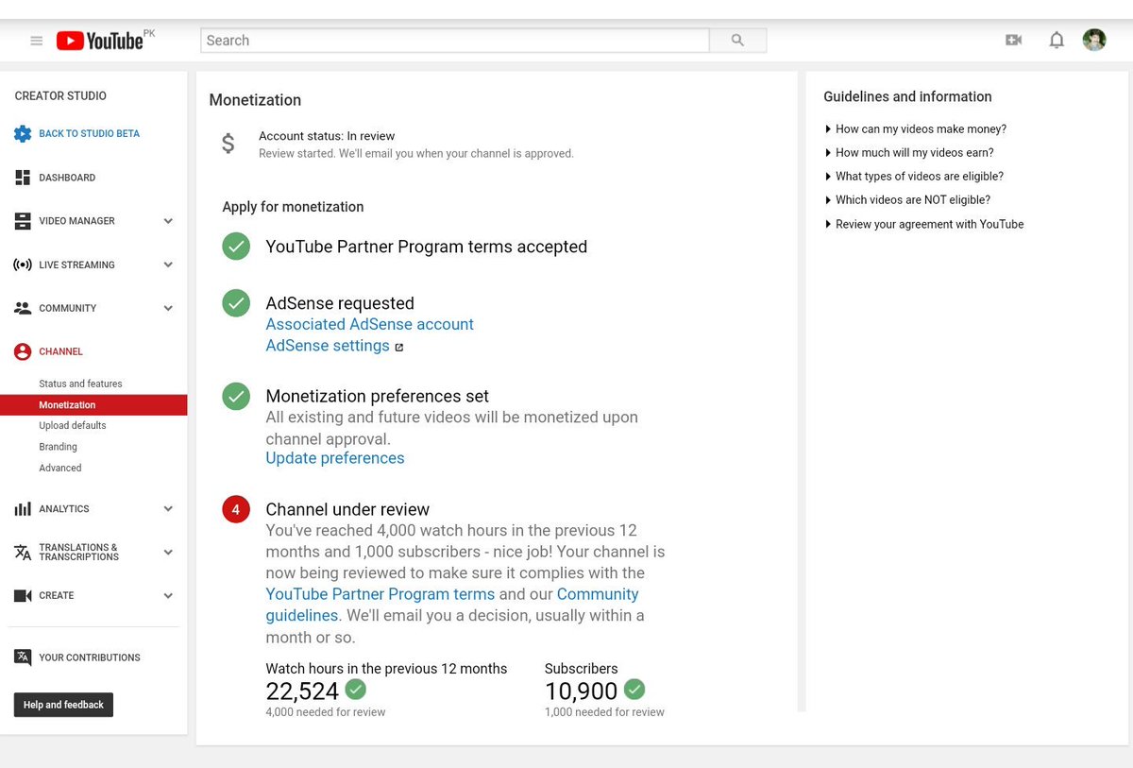The width and height of the screenshot is (1133, 768).
Task: Click the YOUR CONTRIBUTIONS label
Action: click(x=90, y=657)
